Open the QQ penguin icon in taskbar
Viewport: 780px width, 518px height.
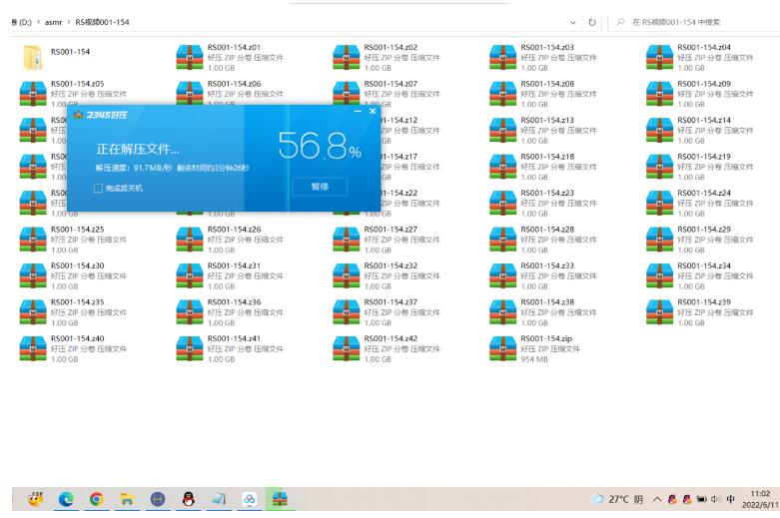[x=187, y=500]
